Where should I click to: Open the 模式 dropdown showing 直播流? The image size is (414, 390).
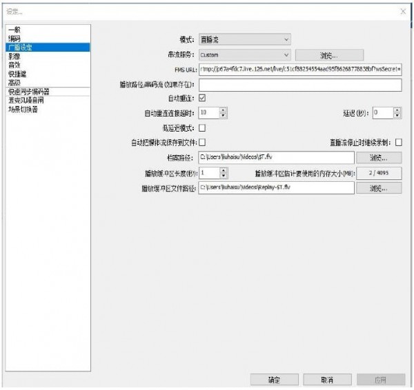245,39
